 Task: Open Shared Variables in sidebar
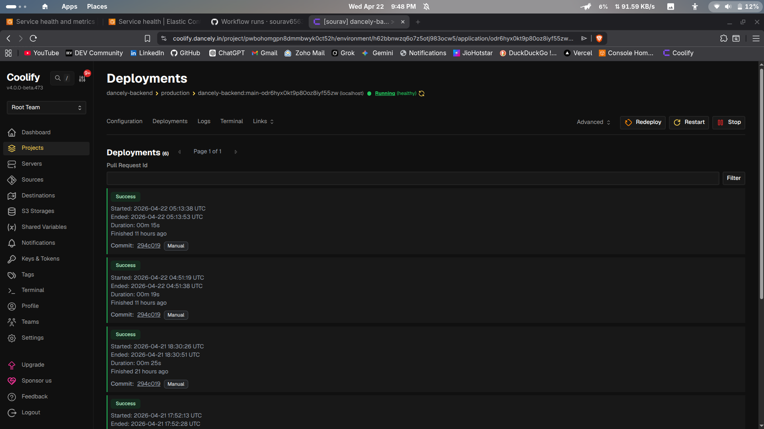(x=44, y=227)
